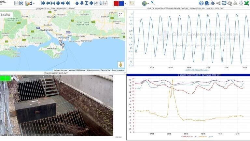
Task: Toggle PH legend series
Action: click(x=195, y=136)
